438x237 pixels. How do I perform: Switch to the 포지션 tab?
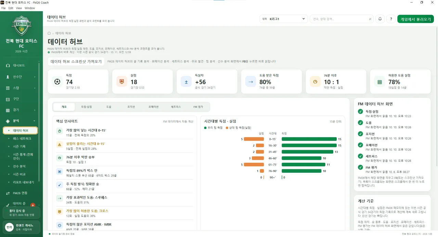(131, 107)
